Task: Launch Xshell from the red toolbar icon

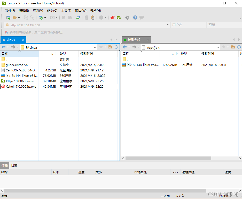Action: [x=113, y=18]
